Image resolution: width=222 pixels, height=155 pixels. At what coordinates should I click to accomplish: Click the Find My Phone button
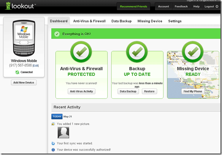(x=193, y=91)
